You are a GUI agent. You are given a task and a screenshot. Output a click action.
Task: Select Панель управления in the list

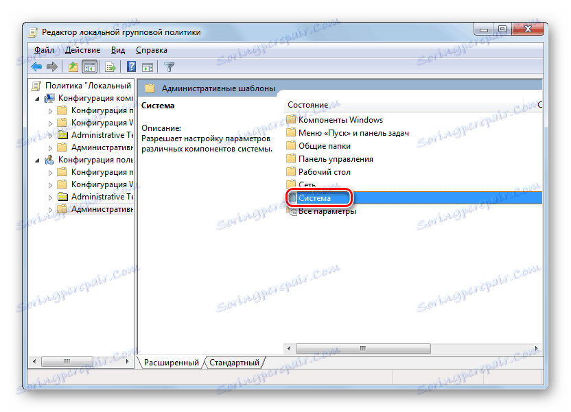pos(336,159)
